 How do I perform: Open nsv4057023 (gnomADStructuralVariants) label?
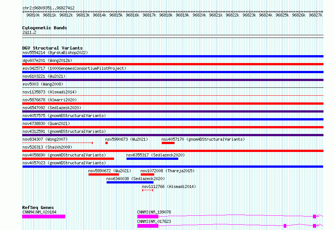pos(64,163)
